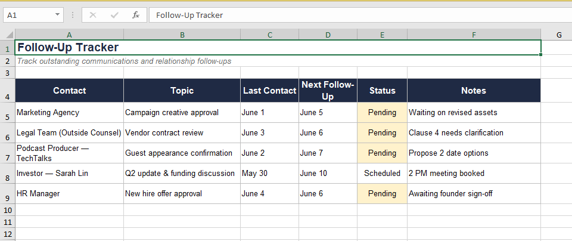Click the Next Follow-Up header cell

[x=328, y=90]
